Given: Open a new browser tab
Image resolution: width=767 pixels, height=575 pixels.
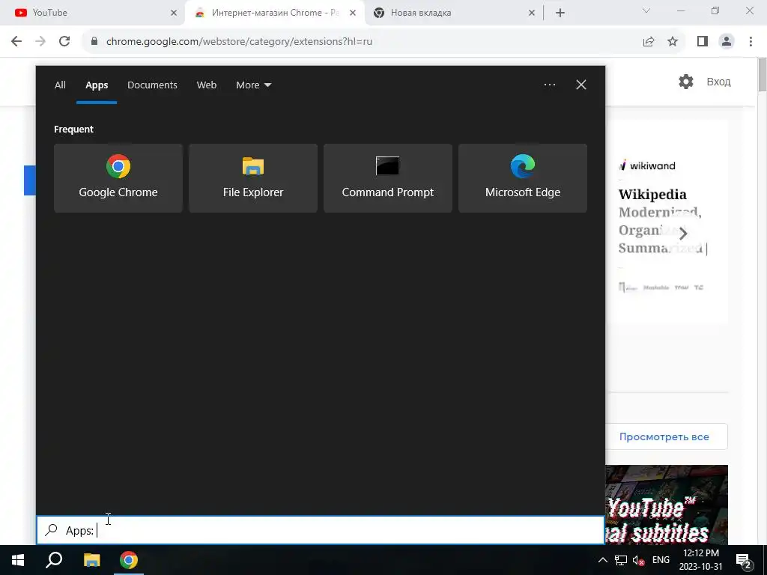Looking at the screenshot, I should pos(560,13).
